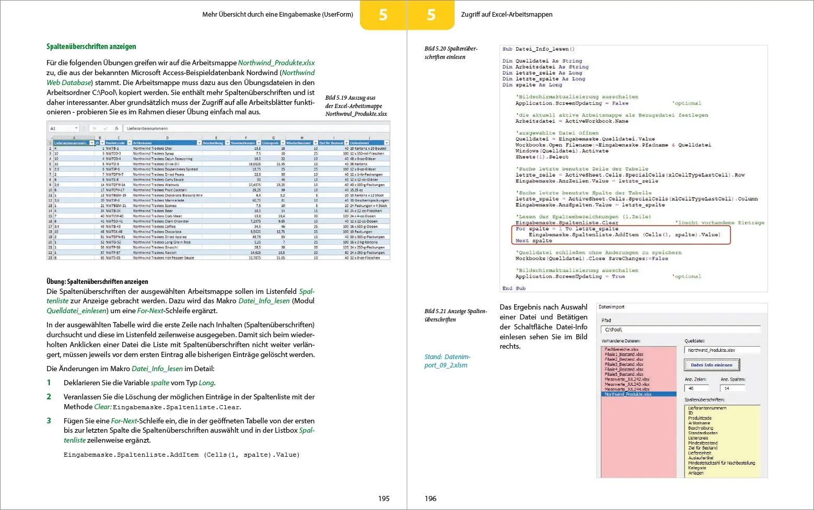
Task: Select cell NWTCFV-17 in Produktcode column
Action: (x=119, y=190)
